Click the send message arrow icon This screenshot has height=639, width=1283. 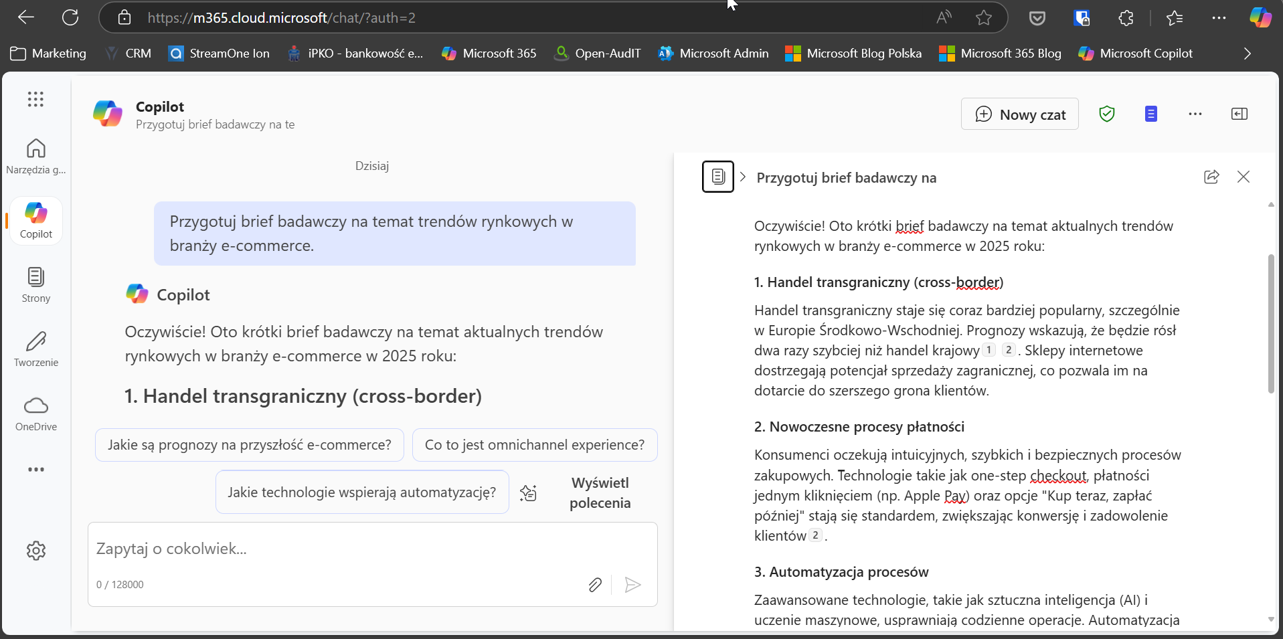[x=632, y=585]
